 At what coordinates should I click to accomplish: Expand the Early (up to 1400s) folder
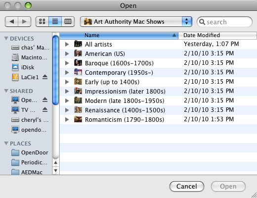(67, 82)
